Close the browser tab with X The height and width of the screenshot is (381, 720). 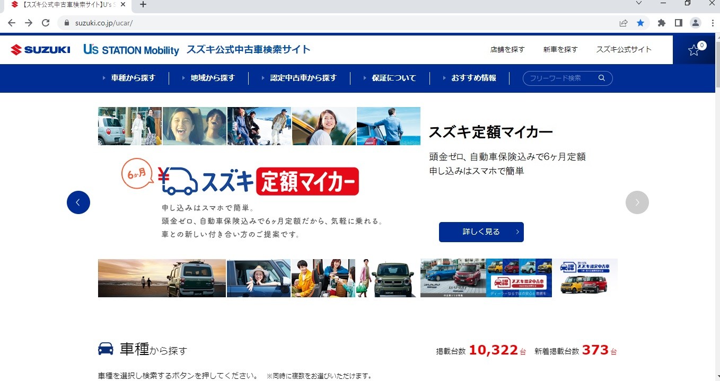(x=124, y=5)
